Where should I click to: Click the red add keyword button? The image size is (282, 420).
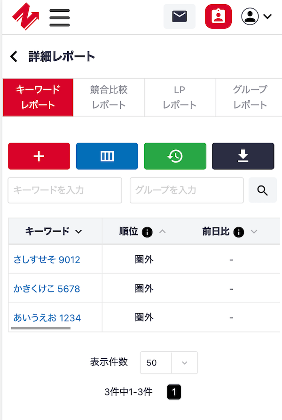point(39,156)
